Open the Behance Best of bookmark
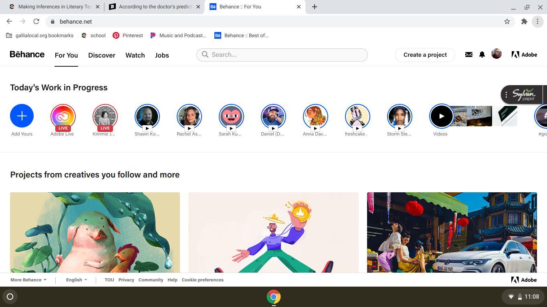Image resolution: width=547 pixels, height=307 pixels. click(x=242, y=36)
